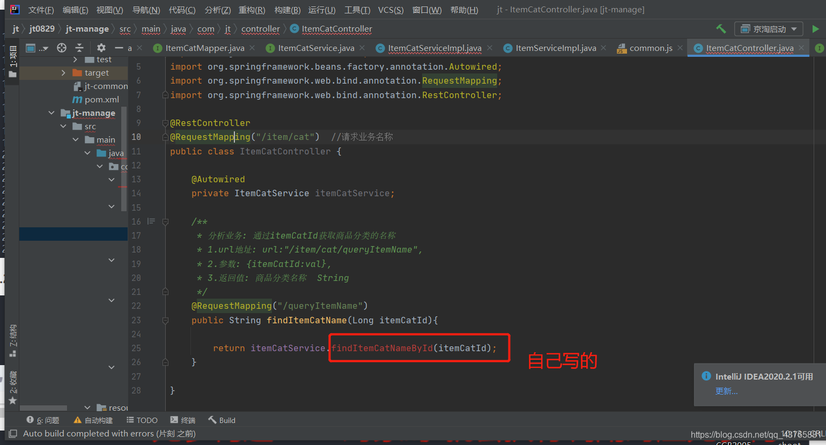This screenshot has height=445, width=826.
Task: Hide the project panel with the minus icon
Action: click(x=119, y=48)
